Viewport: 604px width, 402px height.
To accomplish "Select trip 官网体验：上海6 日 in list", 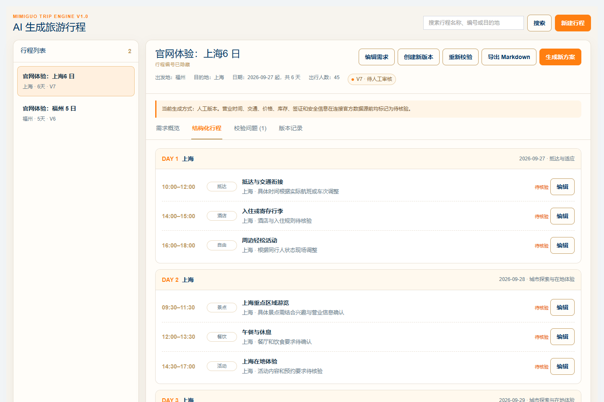I will point(76,81).
